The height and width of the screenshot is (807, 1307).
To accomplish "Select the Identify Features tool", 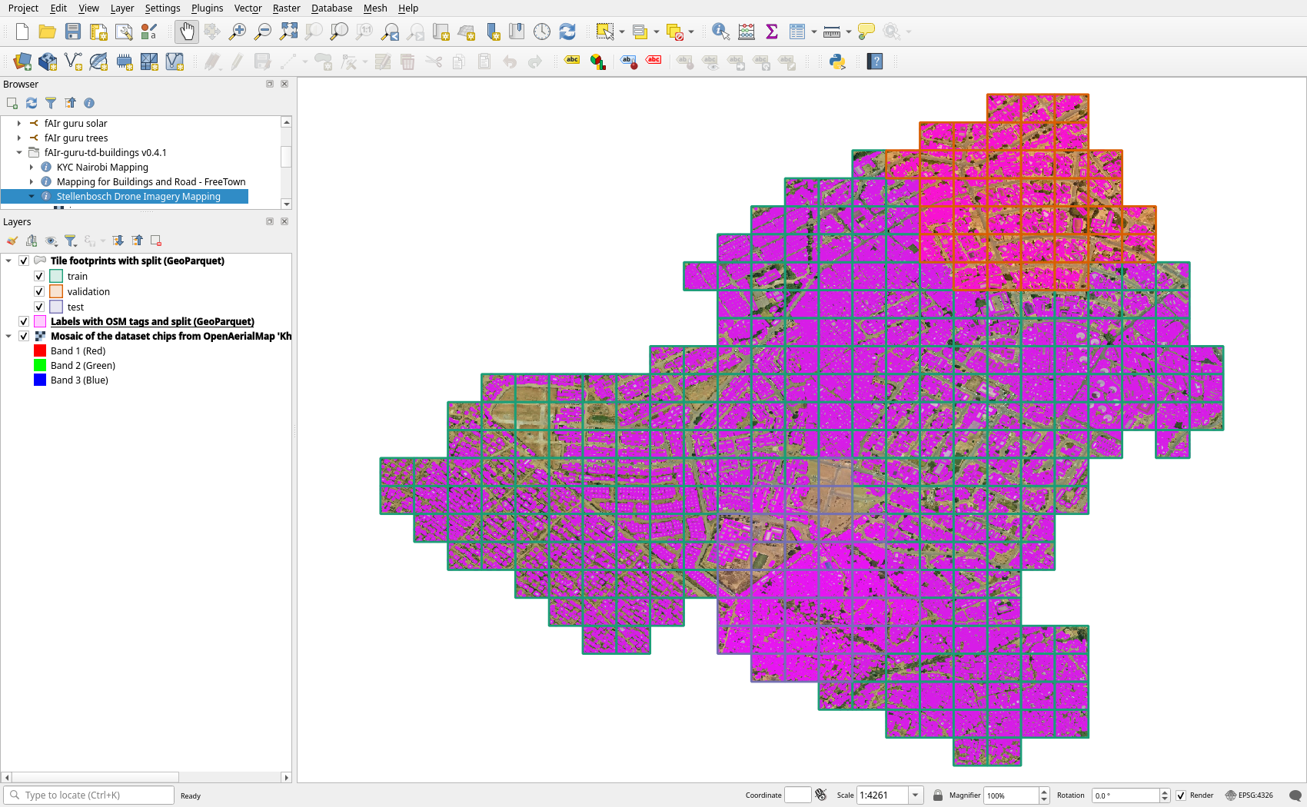I will coord(720,32).
